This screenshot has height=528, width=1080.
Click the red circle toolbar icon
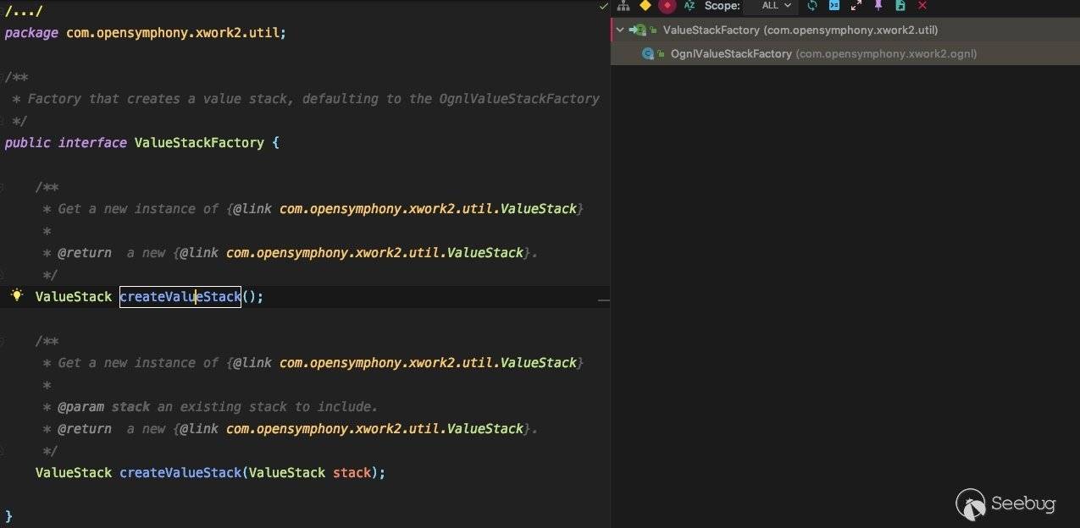tap(667, 6)
